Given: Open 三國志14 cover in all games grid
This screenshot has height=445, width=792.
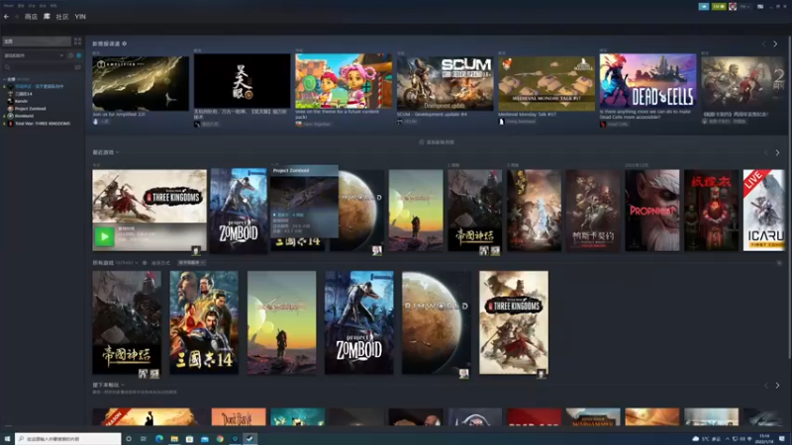Looking at the screenshot, I should click(204, 322).
